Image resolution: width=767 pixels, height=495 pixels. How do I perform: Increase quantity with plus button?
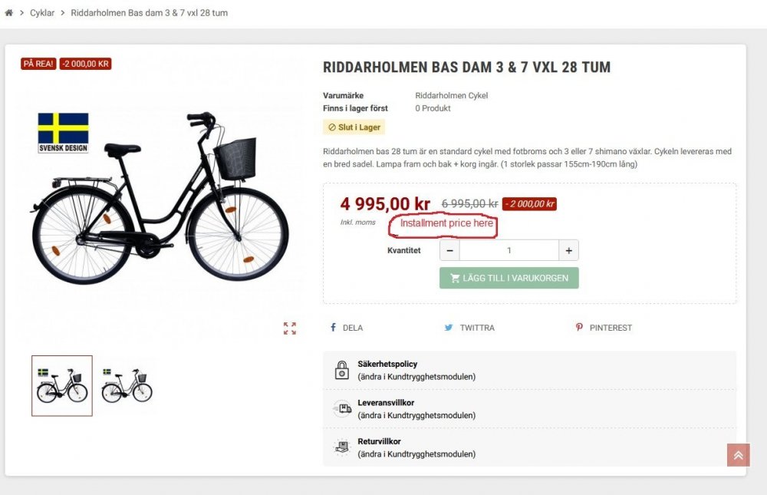tap(568, 250)
